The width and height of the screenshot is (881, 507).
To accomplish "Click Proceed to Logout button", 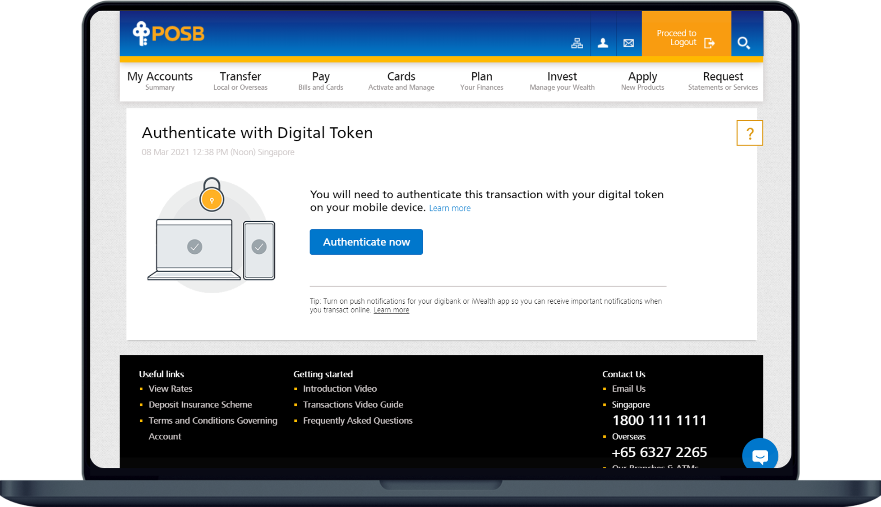I will tap(686, 38).
